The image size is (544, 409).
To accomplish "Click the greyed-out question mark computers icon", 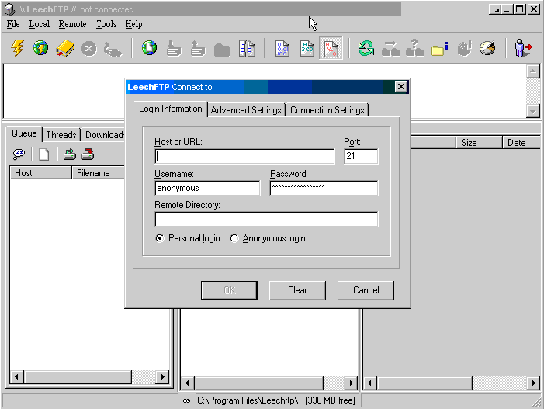I will pos(414,48).
